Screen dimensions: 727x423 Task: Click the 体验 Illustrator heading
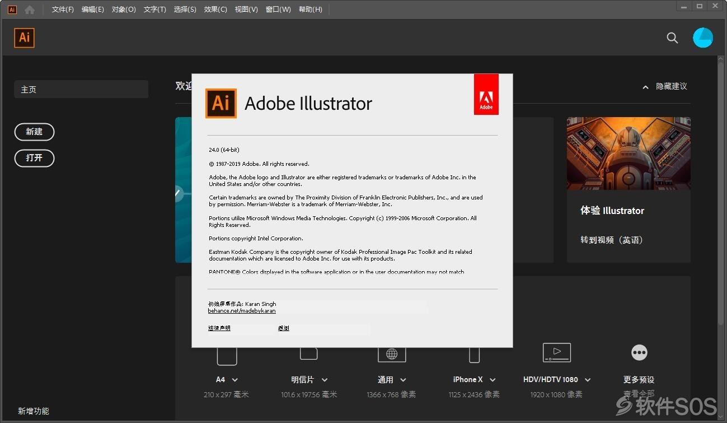tap(612, 211)
